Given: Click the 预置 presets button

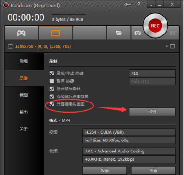Looking at the screenshot, I should (x=153, y=170).
